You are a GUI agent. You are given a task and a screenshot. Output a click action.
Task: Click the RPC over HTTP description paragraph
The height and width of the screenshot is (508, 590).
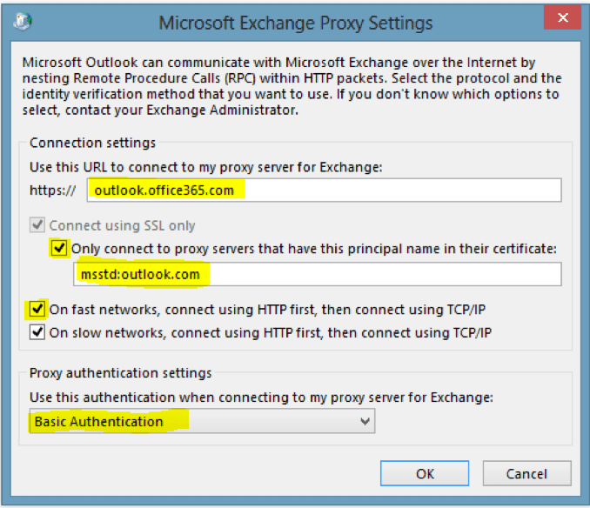click(292, 86)
